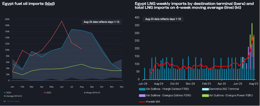Viewport: 260px width, 106px height.
Task: Toggle the 2025 series legend item
Action: click(47, 93)
